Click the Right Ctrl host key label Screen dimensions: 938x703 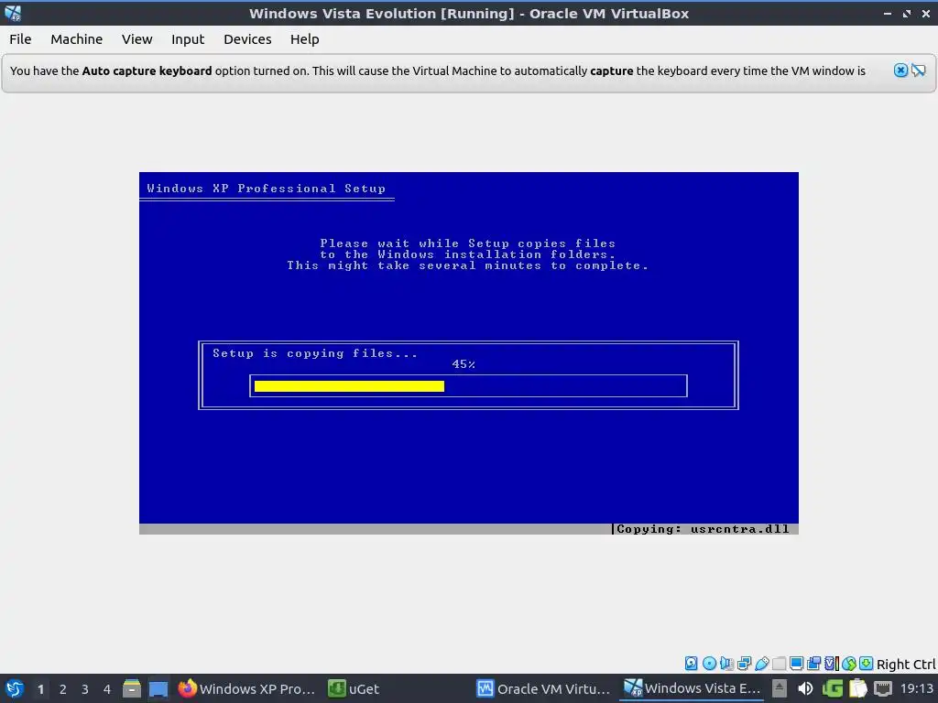tap(906, 665)
